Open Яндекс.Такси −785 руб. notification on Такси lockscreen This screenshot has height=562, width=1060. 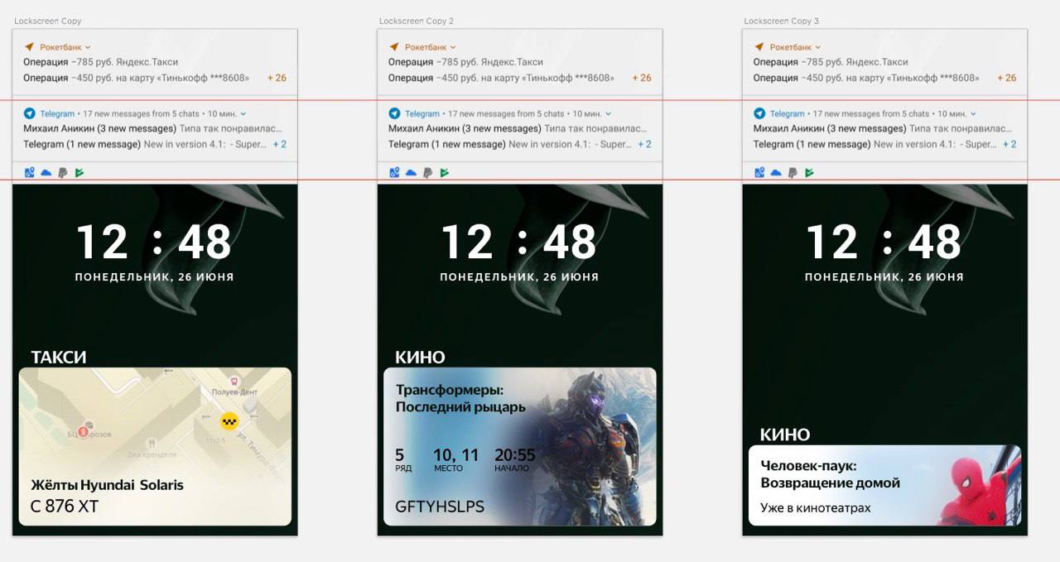(x=101, y=62)
